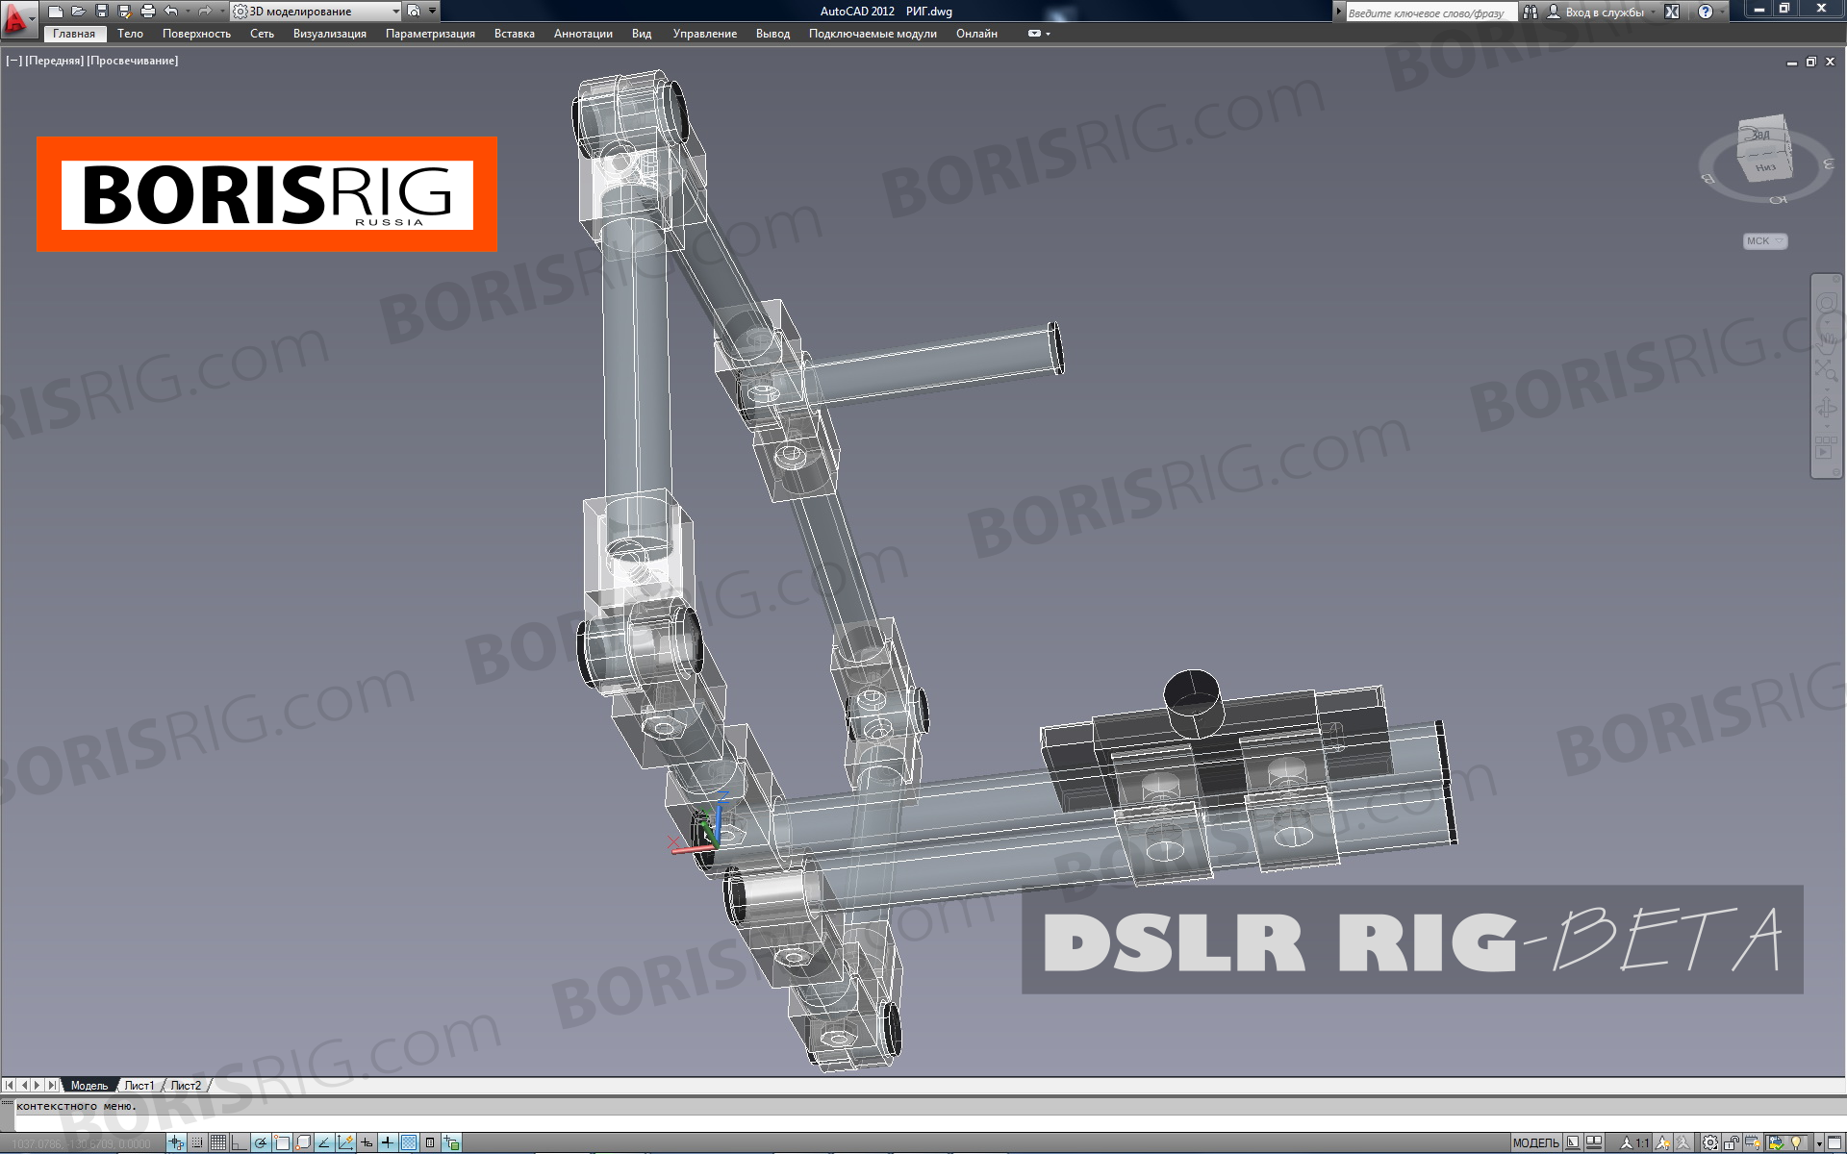Open the 1:1 annotation scale dropdown

click(1635, 1142)
